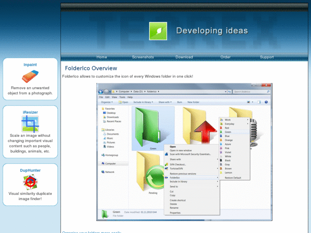Click the Explorer back arrow button
The height and width of the screenshot is (233, 311).
tap(101, 91)
